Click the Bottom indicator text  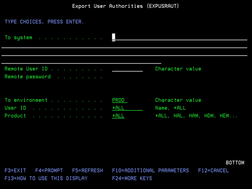pyautogui.click(x=235, y=163)
